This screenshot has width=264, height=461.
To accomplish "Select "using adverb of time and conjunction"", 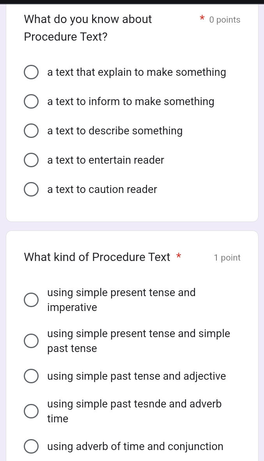I will tap(31, 446).
